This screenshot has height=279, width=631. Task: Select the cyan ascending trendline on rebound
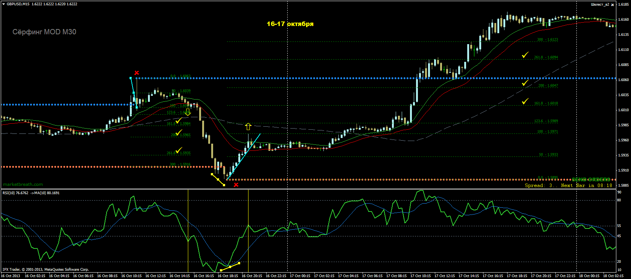tap(244, 156)
